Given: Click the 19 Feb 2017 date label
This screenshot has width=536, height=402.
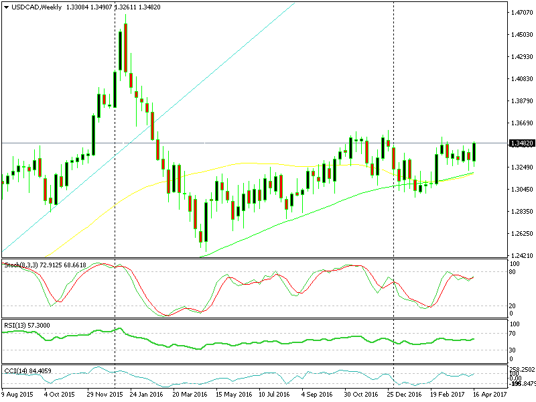Looking at the screenshot, I should pos(447,394).
